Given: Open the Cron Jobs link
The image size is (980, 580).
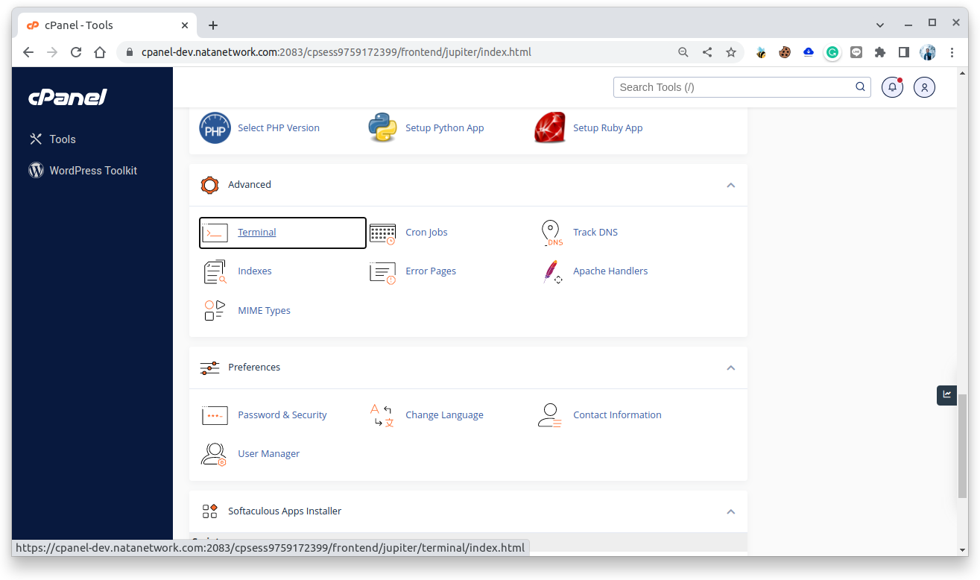Looking at the screenshot, I should pos(426,233).
